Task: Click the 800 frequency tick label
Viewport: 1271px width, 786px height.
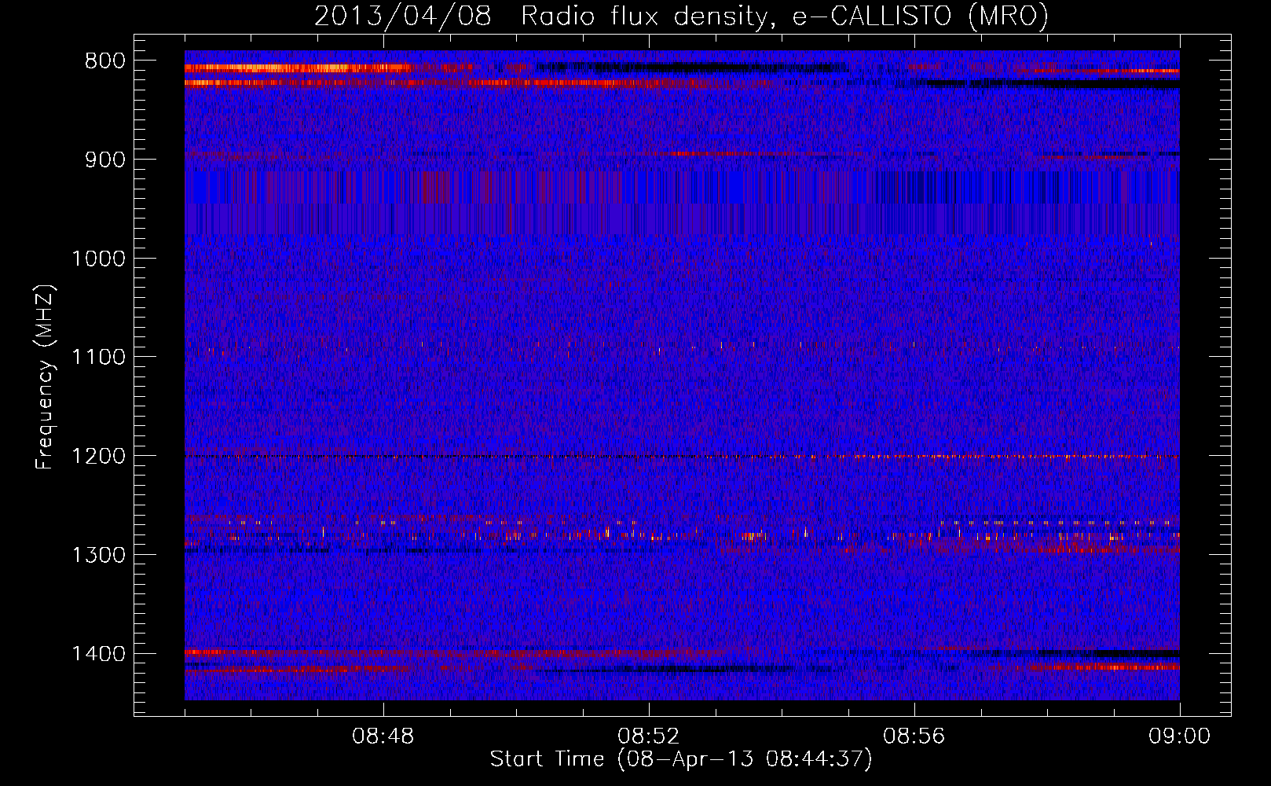Action: [105, 61]
